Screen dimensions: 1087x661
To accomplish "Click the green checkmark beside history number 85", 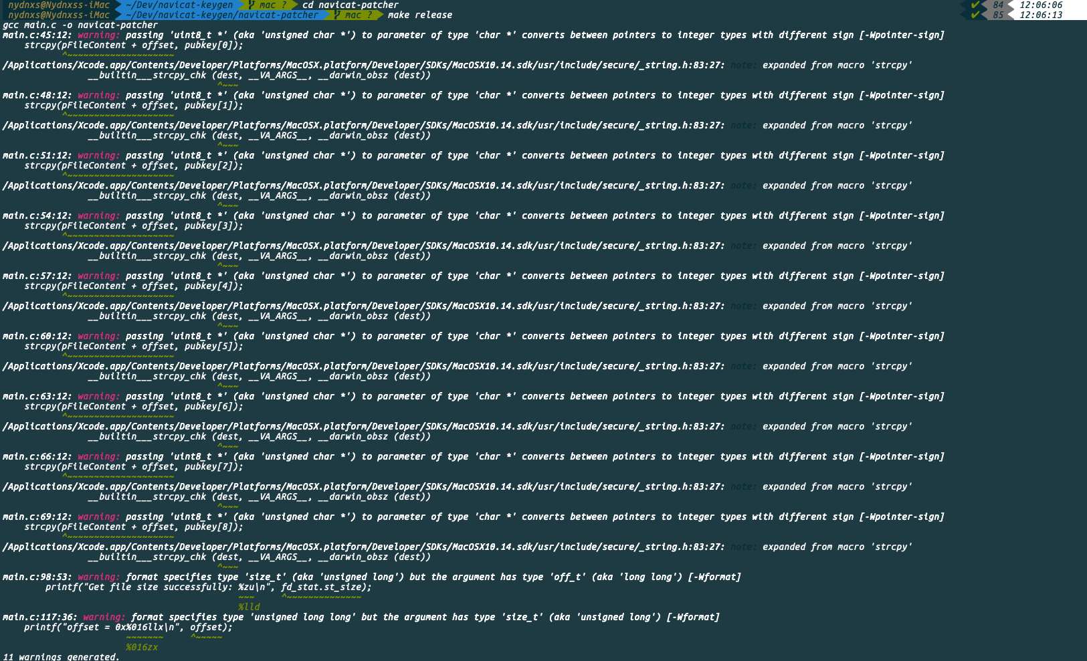I will click(x=975, y=15).
